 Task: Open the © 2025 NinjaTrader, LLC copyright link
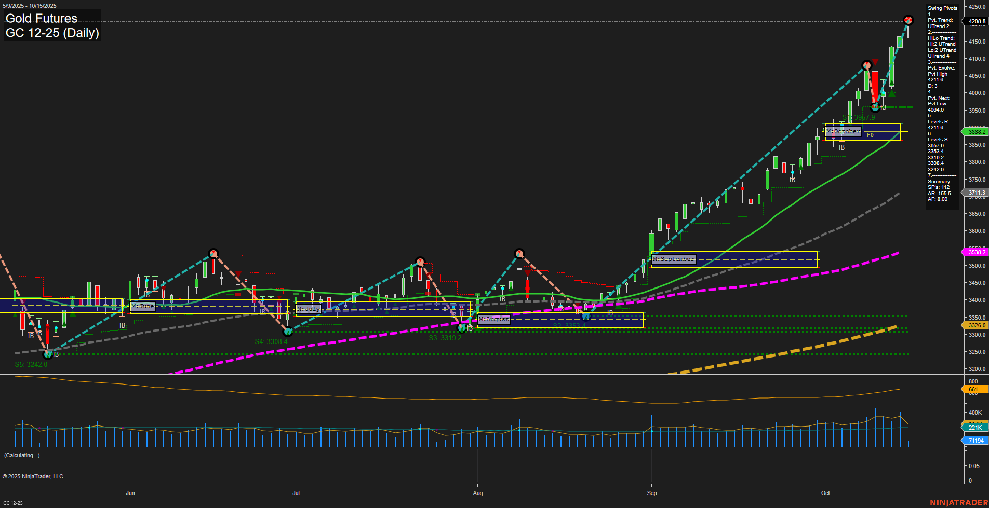coord(33,476)
